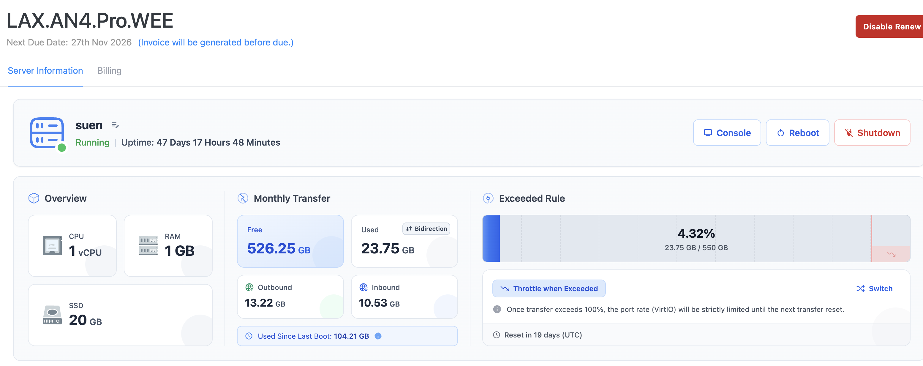Toggle the Bidirection usage badge
This screenshot has height=366, width=923.
[x=426, y=229]
